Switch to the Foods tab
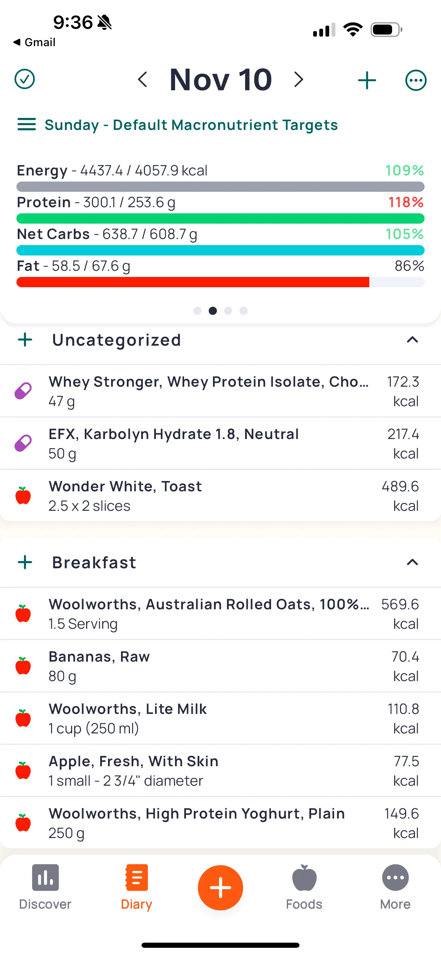441x956 pixels. 304,888
